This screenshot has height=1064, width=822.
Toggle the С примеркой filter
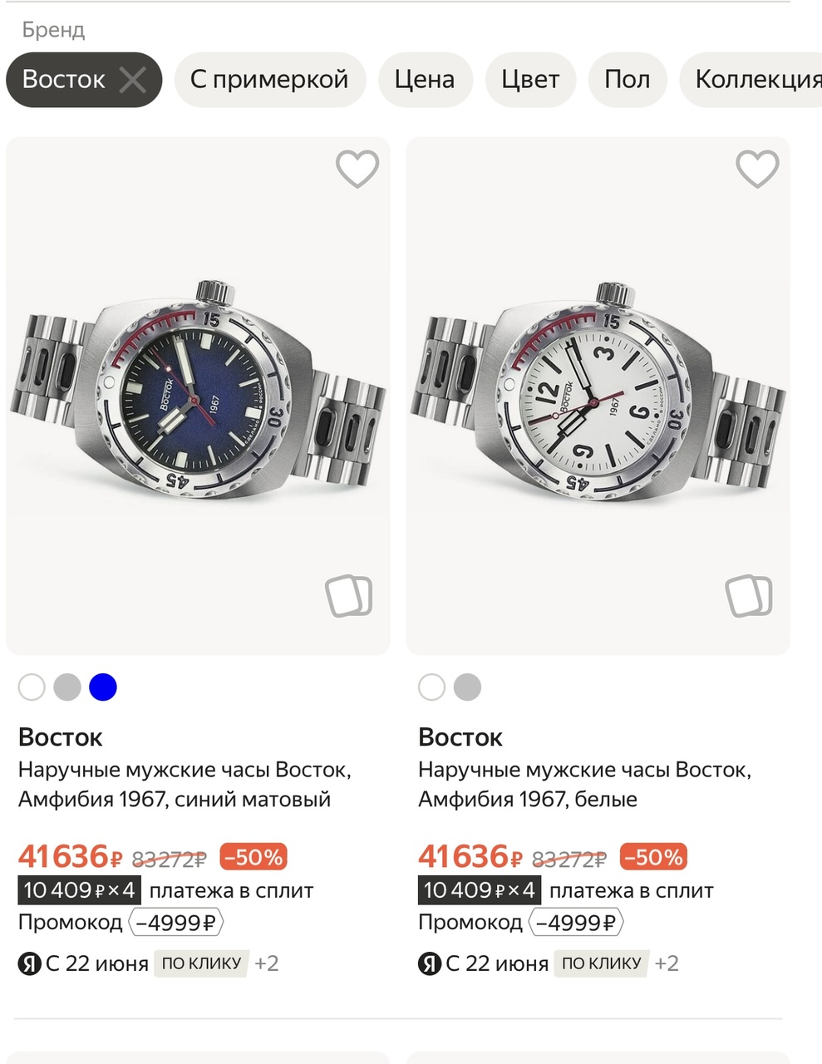pyautogui.click(x=269, y=80)
